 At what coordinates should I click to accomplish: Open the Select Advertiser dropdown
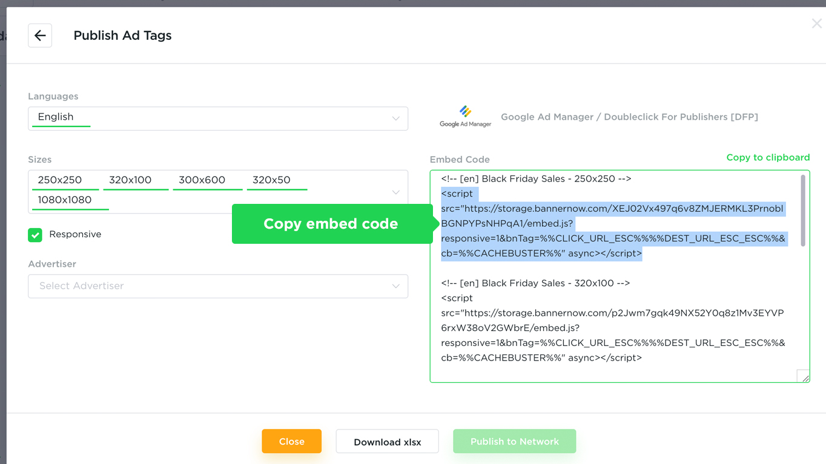coord(218,286)
